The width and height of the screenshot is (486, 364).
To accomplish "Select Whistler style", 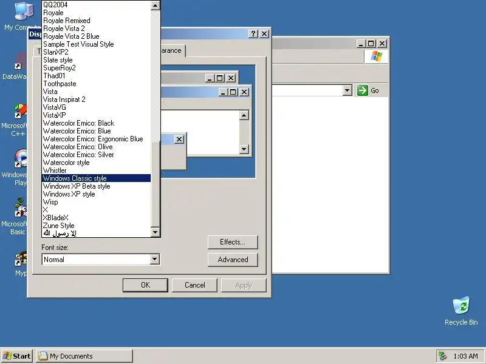I will [96, 170].
